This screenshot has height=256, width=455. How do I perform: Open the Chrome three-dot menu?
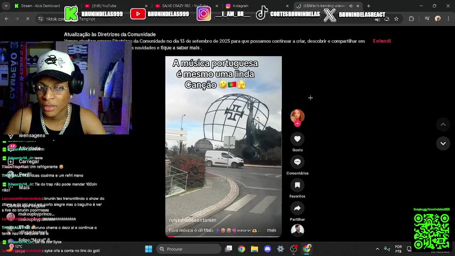click(448, 19)
